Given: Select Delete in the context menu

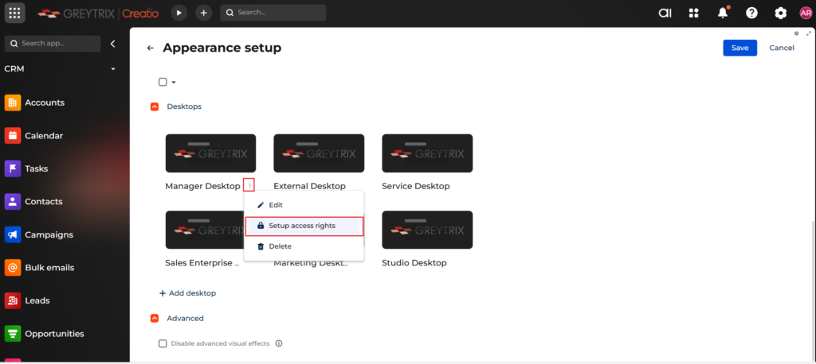Looking at the screenshot, I should point(280,246).
